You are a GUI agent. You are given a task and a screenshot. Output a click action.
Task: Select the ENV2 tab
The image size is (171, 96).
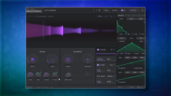[x=131, y=19]
